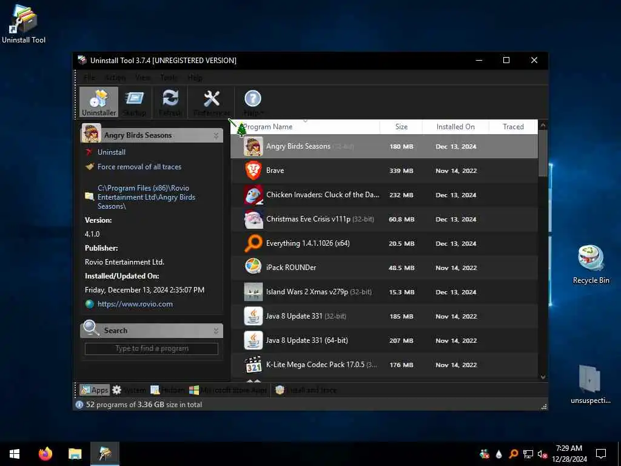Click the Type to find a program field
The image size is (621, 466).
pos(151,349)
